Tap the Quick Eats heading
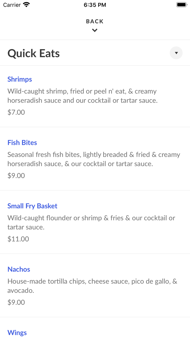The image size is (190, 338). click(34, 53)
